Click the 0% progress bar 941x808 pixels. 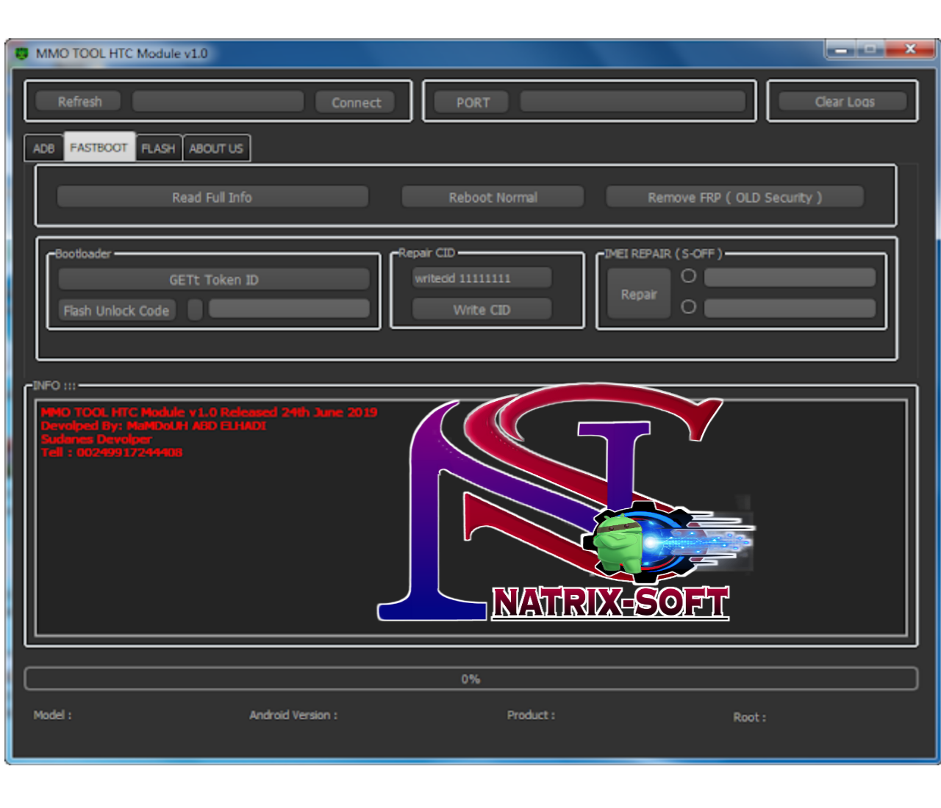tap(471, 679)
